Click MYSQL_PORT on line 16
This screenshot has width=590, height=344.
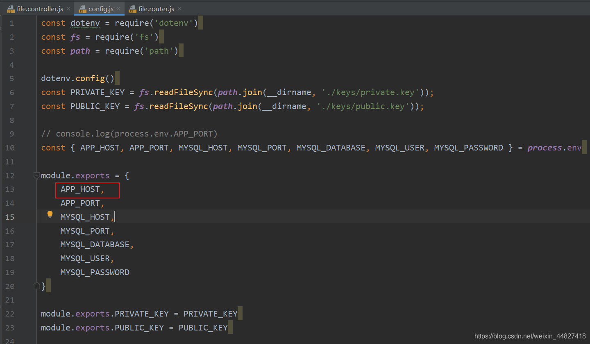click(85, 231)
